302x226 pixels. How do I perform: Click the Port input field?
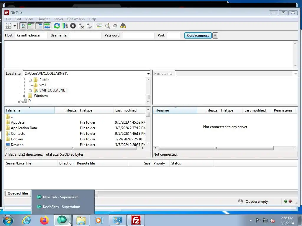pos(174,35)
